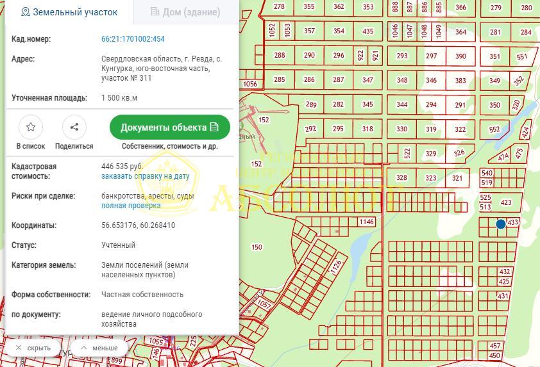Open полная проверка link
The width and height of the screenshot is (540, 367).
pos(131,206)
